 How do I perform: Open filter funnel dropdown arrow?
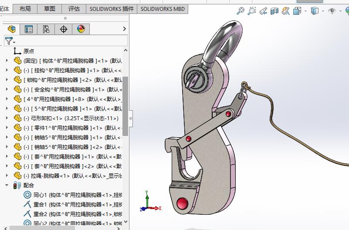[14, 42]
